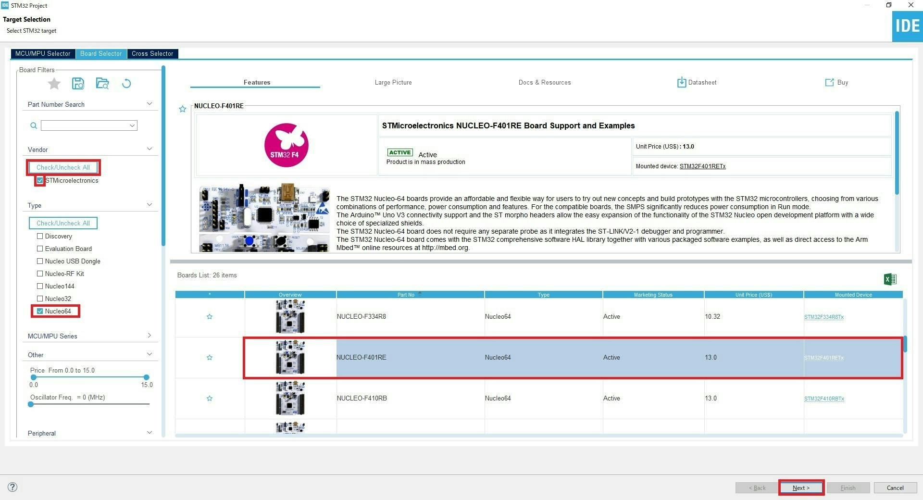
Task: Enable the Nucleo144 checkbox
Action: pos(40,286)
